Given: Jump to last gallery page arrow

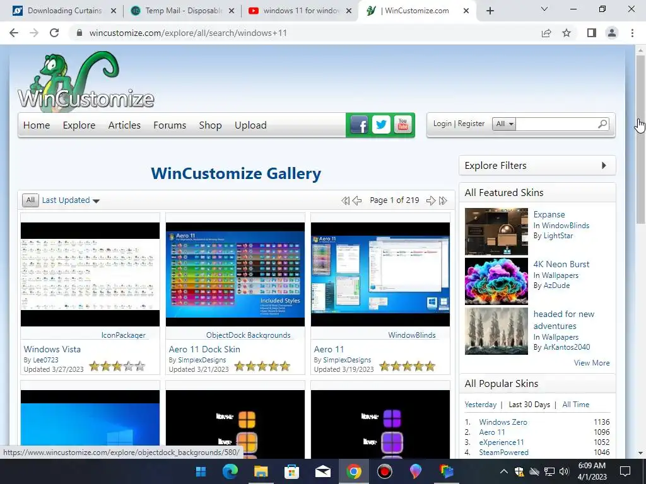Looking at the screenshot, I should [443, 200].
